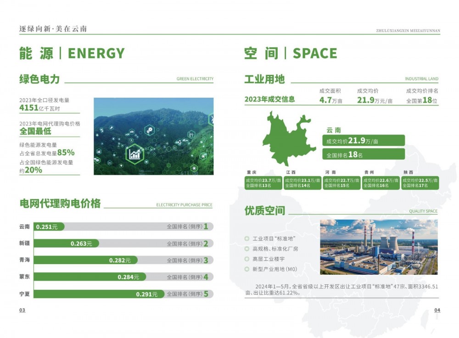Screen dimensions: 459x338
Task: Click the ZHULÜXIANGXIN MEIZAIYUNNAN header text
Action: (x=408, y=30)
